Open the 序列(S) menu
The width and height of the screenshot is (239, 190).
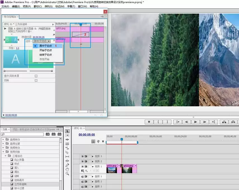48,6
